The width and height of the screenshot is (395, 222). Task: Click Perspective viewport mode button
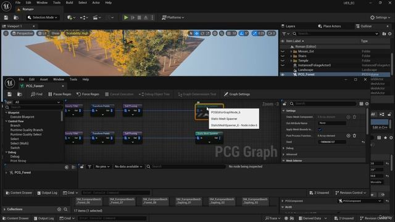[22, 33]
